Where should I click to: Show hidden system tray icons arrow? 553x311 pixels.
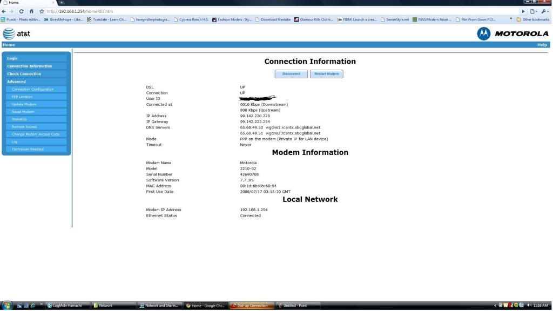tap(495, 306)
